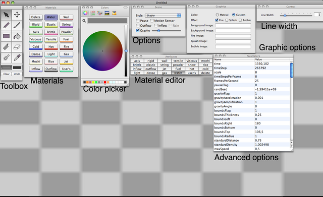Enable the Inflow checkbox in Scene
Viewport: 323px width, 197px height.
click(156, 26)
